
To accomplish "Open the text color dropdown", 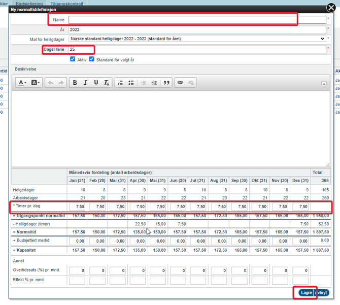I will click(23, 83).
